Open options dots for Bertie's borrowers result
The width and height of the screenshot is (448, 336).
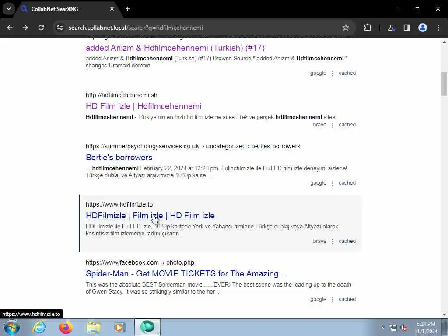332,183
